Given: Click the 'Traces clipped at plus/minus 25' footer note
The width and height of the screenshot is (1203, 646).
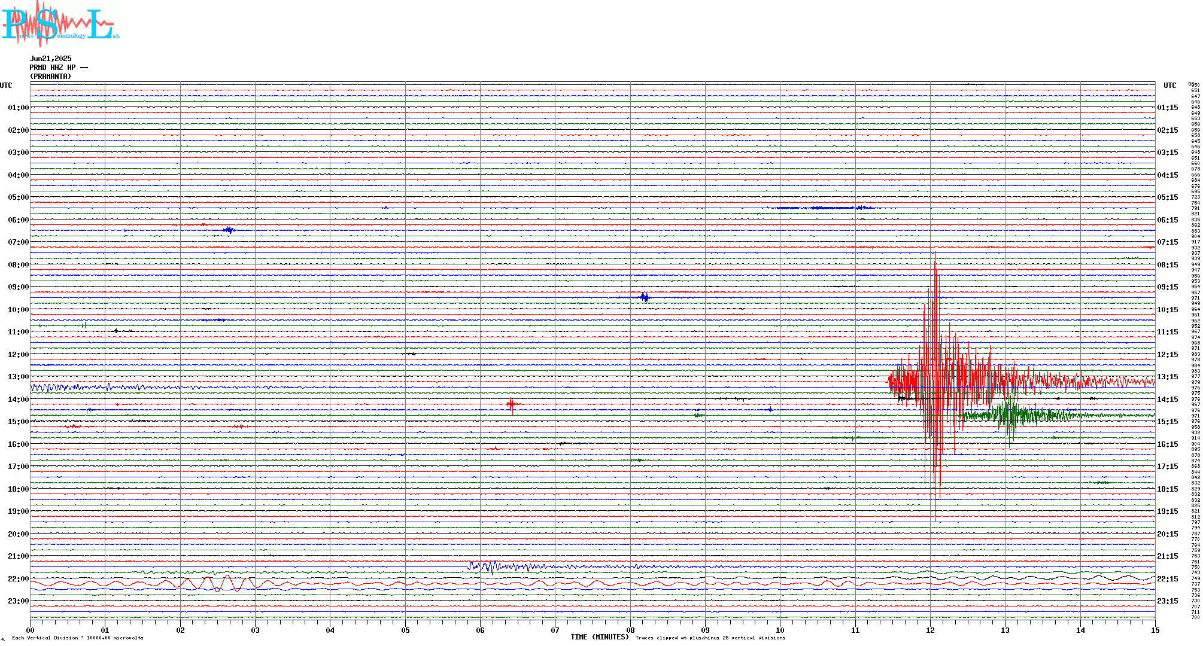Looking at the screenshot, I should [710, 638].
